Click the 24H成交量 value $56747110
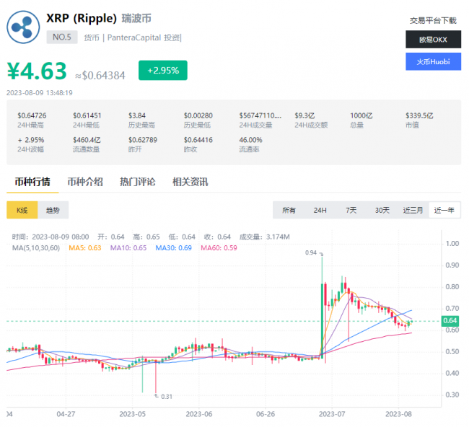Viewport: 469px width, 427px height. point(260,115)
